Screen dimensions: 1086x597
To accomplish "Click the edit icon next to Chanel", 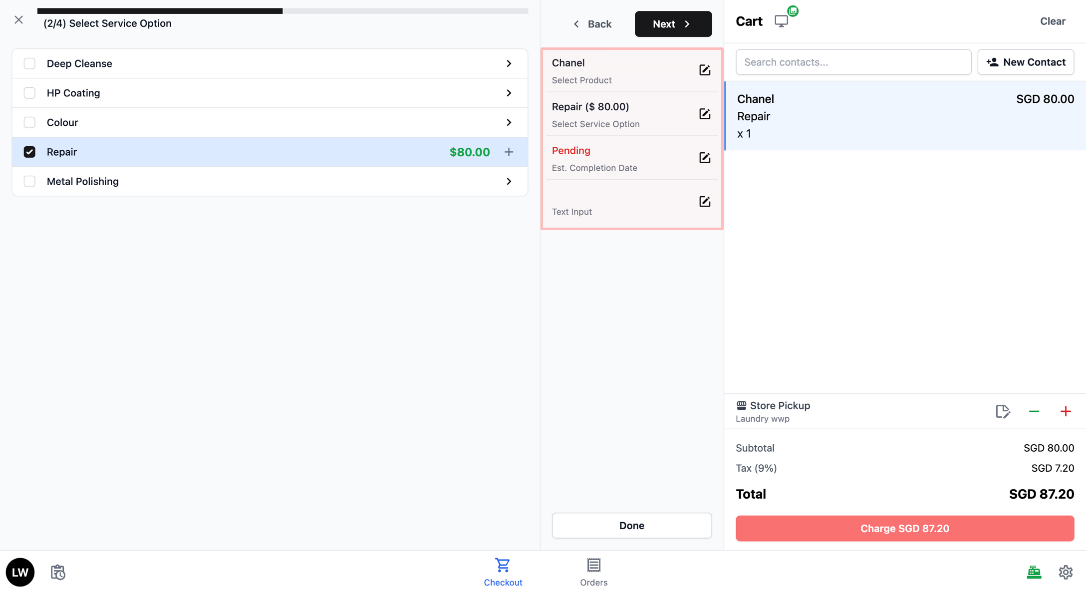I will coord(704,70).
